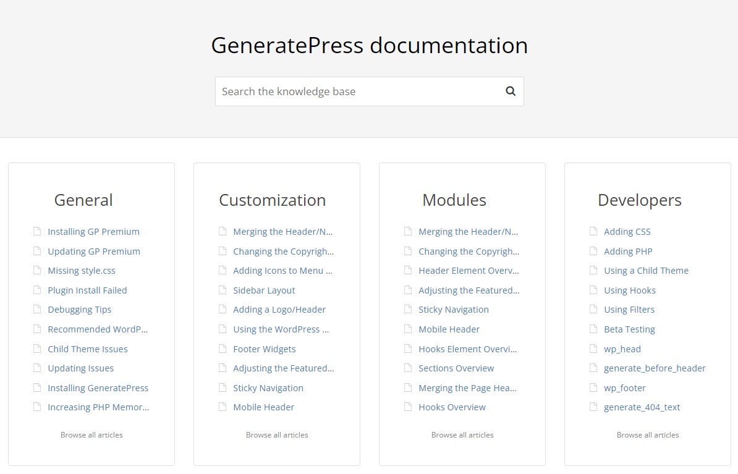The width and height of the screenshot is (738, 474).
Task: Click document icon beside wp_head
Action: coord(593,349)
